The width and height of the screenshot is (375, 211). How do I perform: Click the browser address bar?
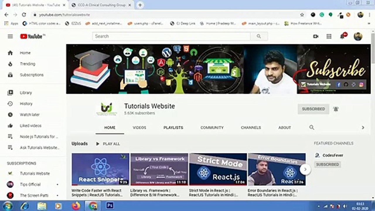point(167,15)
